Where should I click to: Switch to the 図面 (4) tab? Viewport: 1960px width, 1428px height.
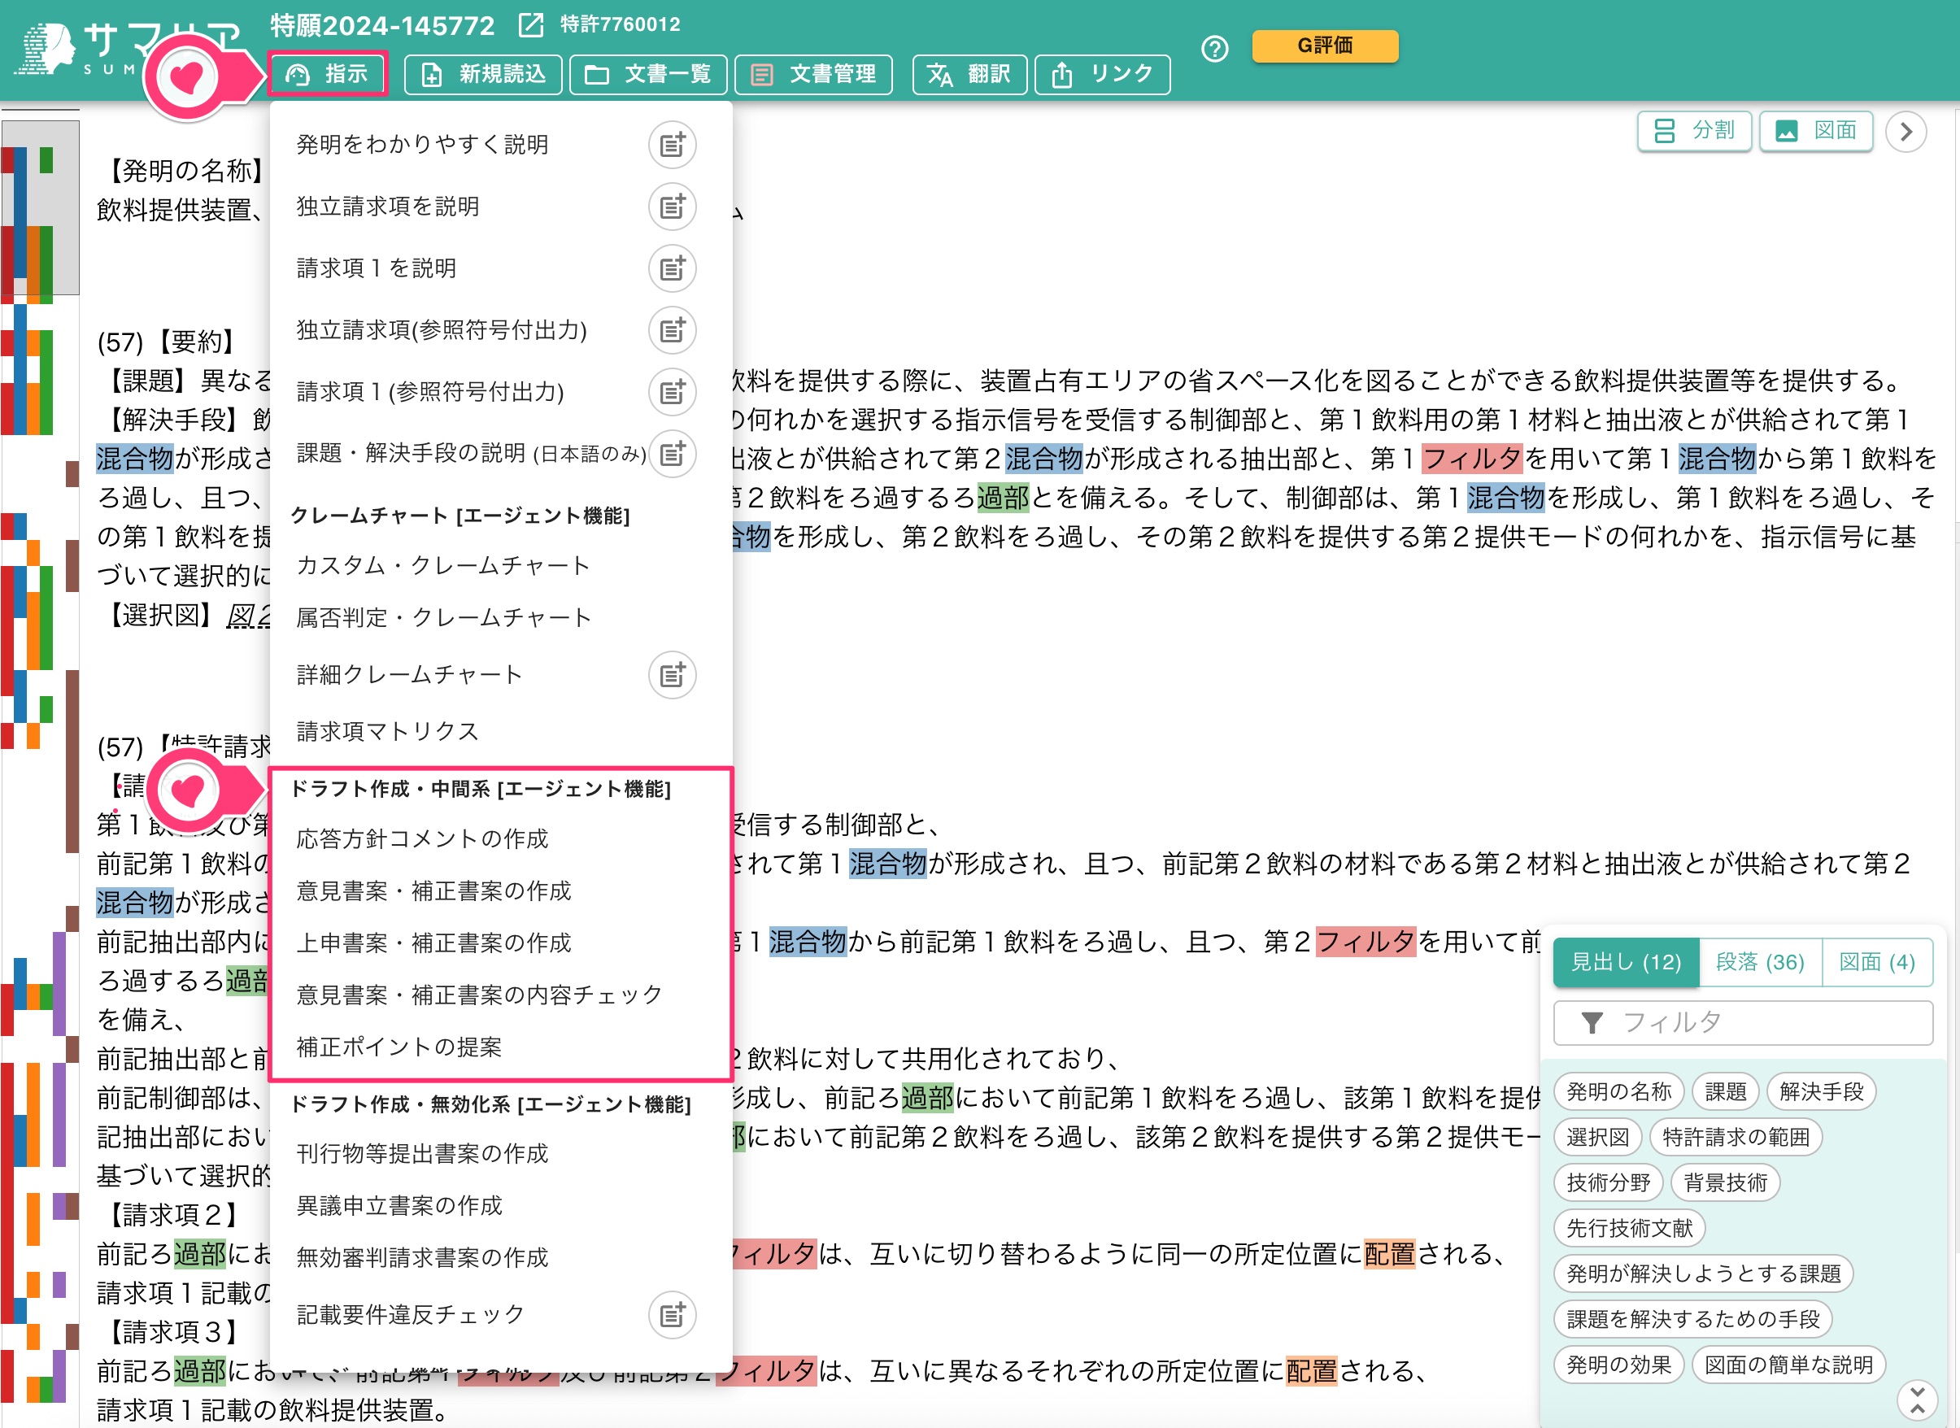[x=1877, y=962]
